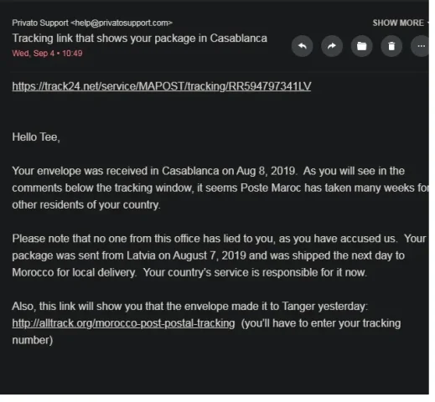
Task: Click the 'enter your tracking number' note
Action: click(x=207, y=332)
